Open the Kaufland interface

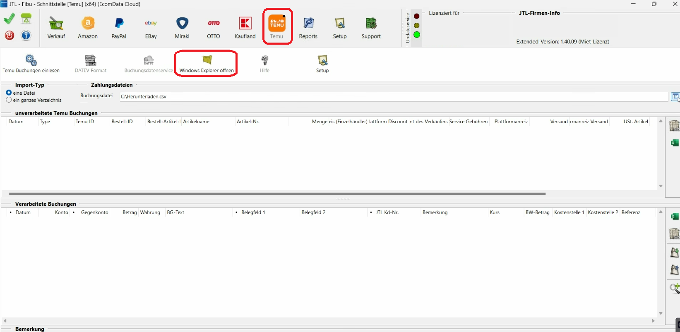245,28
